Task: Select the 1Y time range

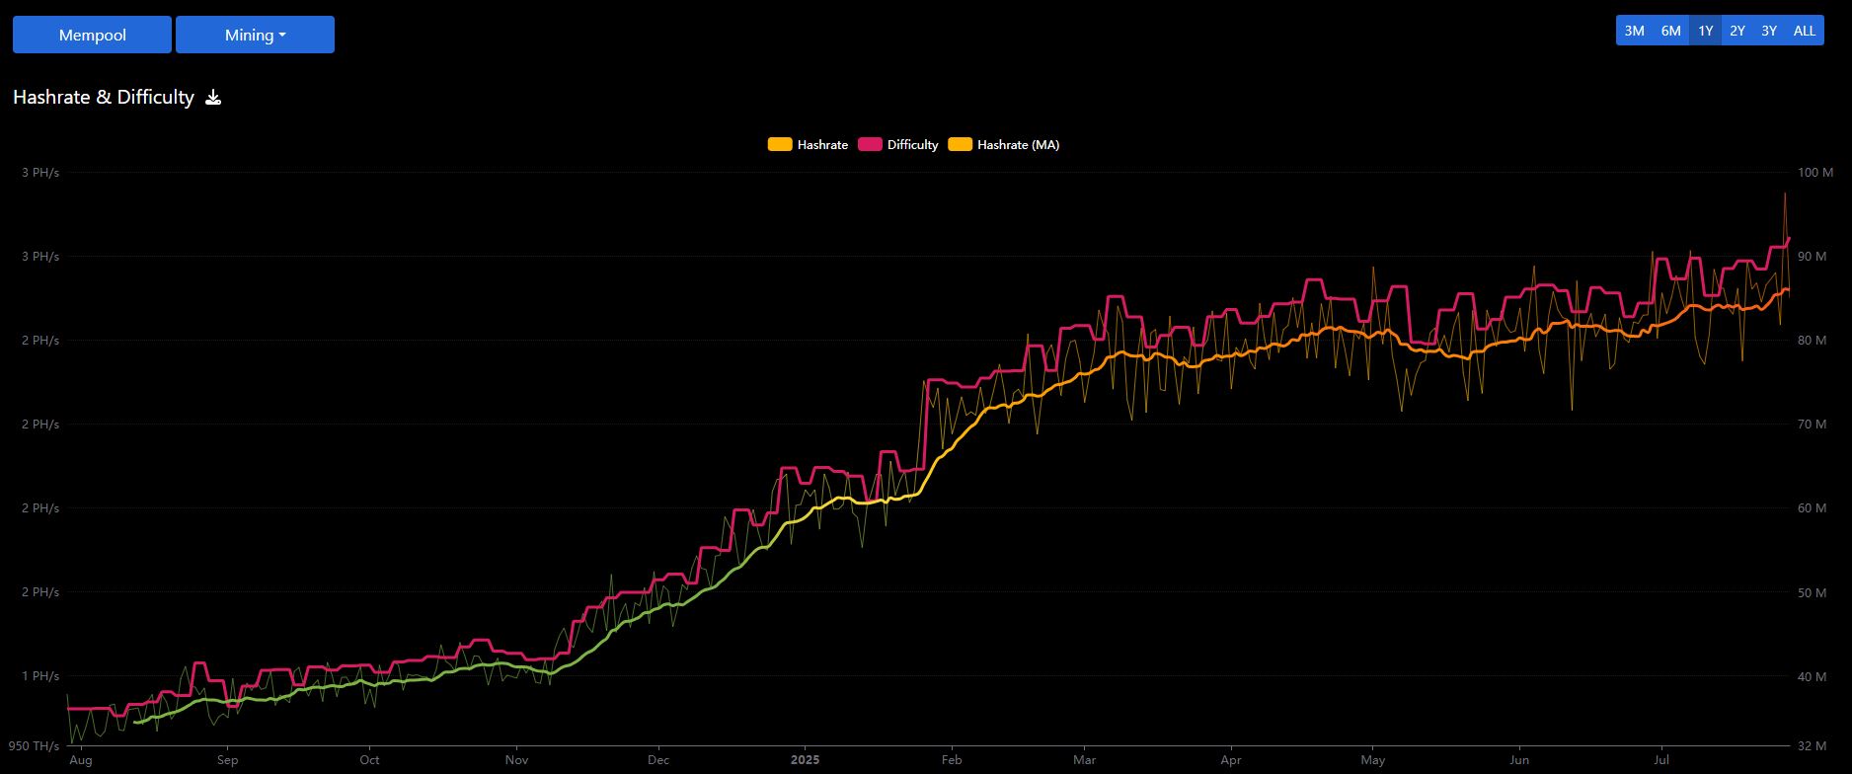Action: (x=1705, y=31)
